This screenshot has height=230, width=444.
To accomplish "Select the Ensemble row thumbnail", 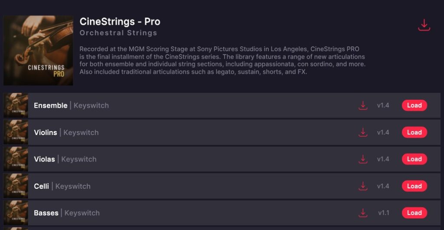I will point(16,105).
